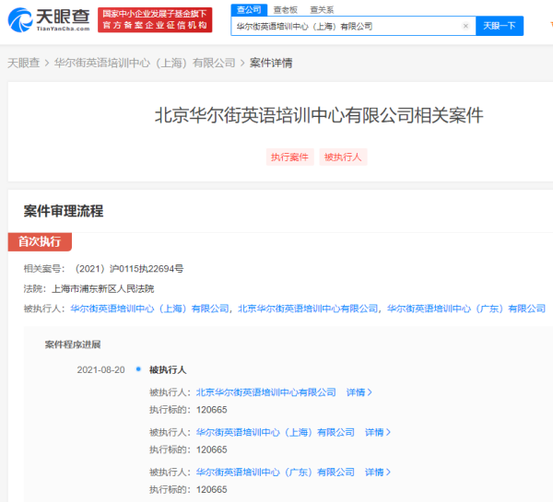Clear the search box with the X icon
The width and height of the screenshot is (553, 502).
point(465,26)
